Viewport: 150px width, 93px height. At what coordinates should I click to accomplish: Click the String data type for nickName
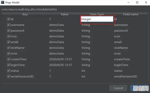coord(86,48)
